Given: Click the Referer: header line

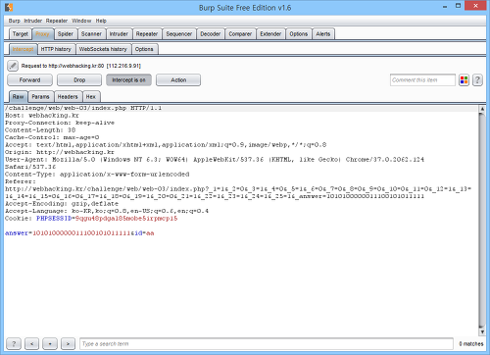Looking at the screenshot, I should coord(21,181).
